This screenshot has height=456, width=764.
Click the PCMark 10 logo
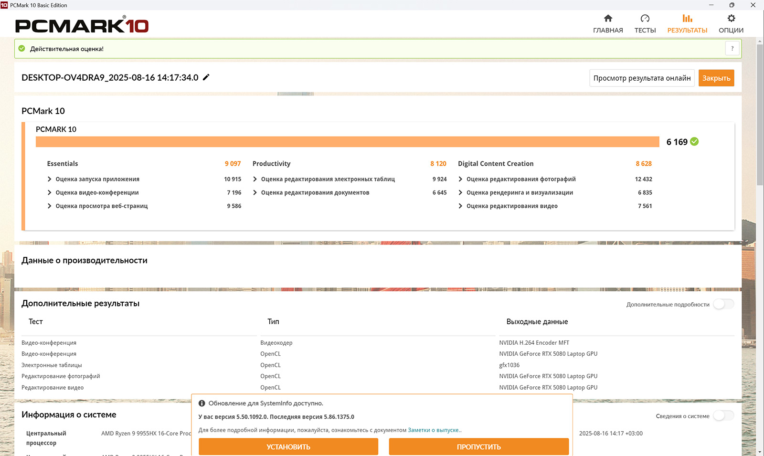pyautogui.click(x=82, y=25)
